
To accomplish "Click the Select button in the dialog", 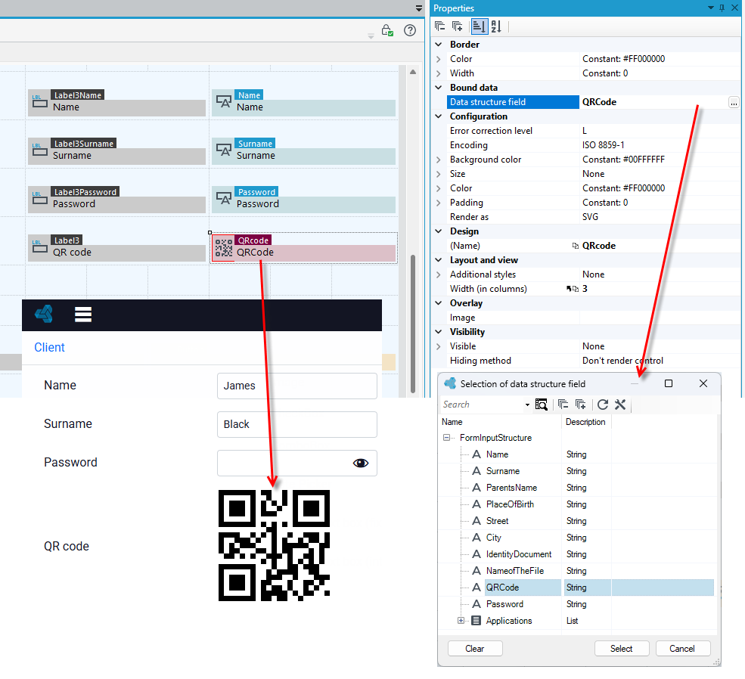I will [x=622, y=649].
